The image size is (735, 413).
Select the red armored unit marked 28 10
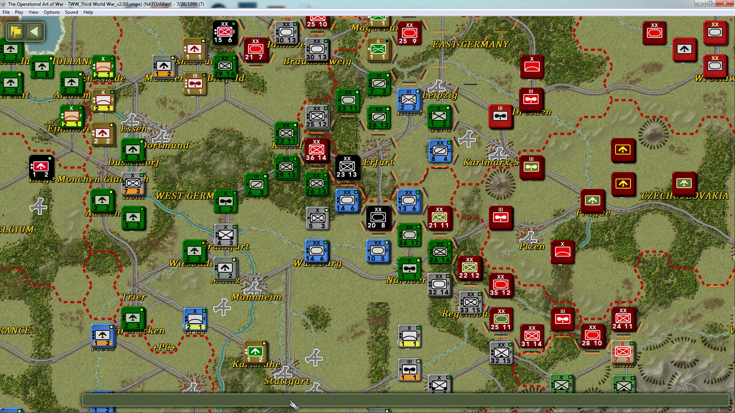tap(592, 335)
